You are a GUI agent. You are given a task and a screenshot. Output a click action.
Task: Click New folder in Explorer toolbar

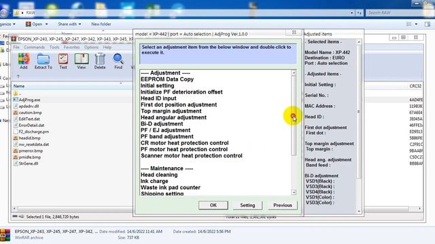click(101, 24)
